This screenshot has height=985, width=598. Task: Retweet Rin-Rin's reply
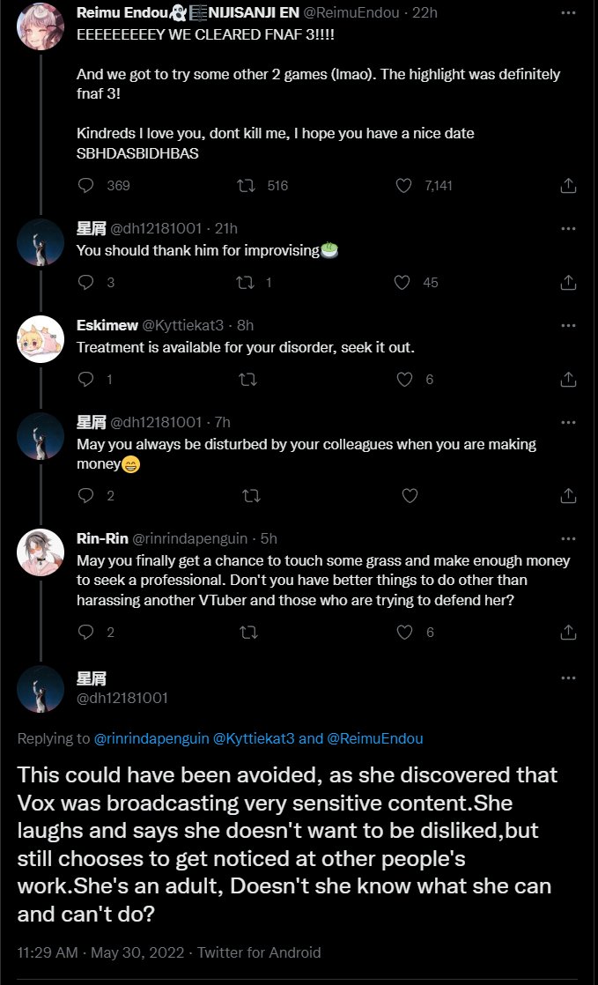click(249, 633)
